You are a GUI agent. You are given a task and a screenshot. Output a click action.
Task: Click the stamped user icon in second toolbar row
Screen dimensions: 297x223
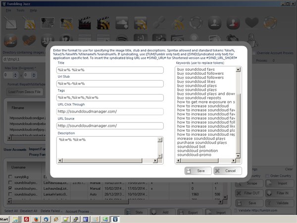click(11, 41)
